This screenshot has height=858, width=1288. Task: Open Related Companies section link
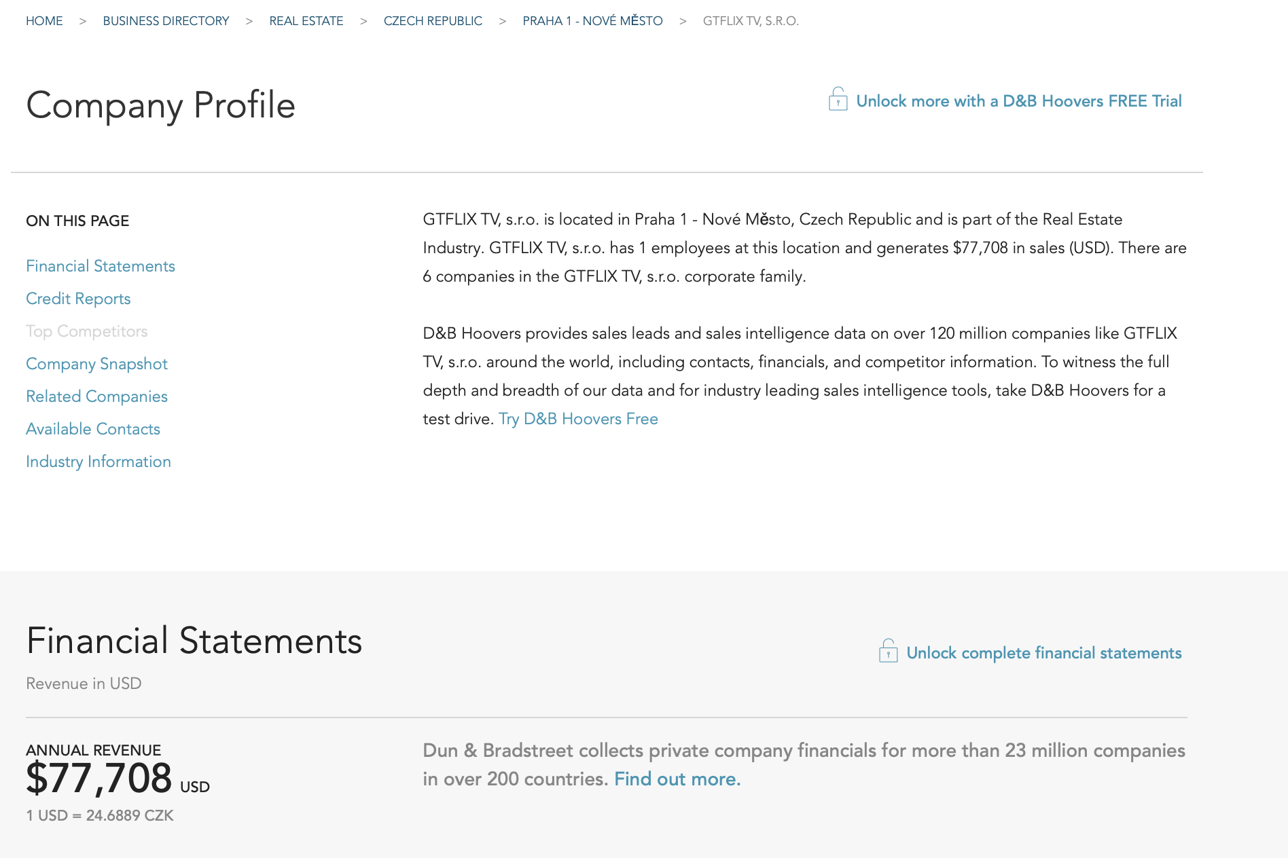click(96, 396)
